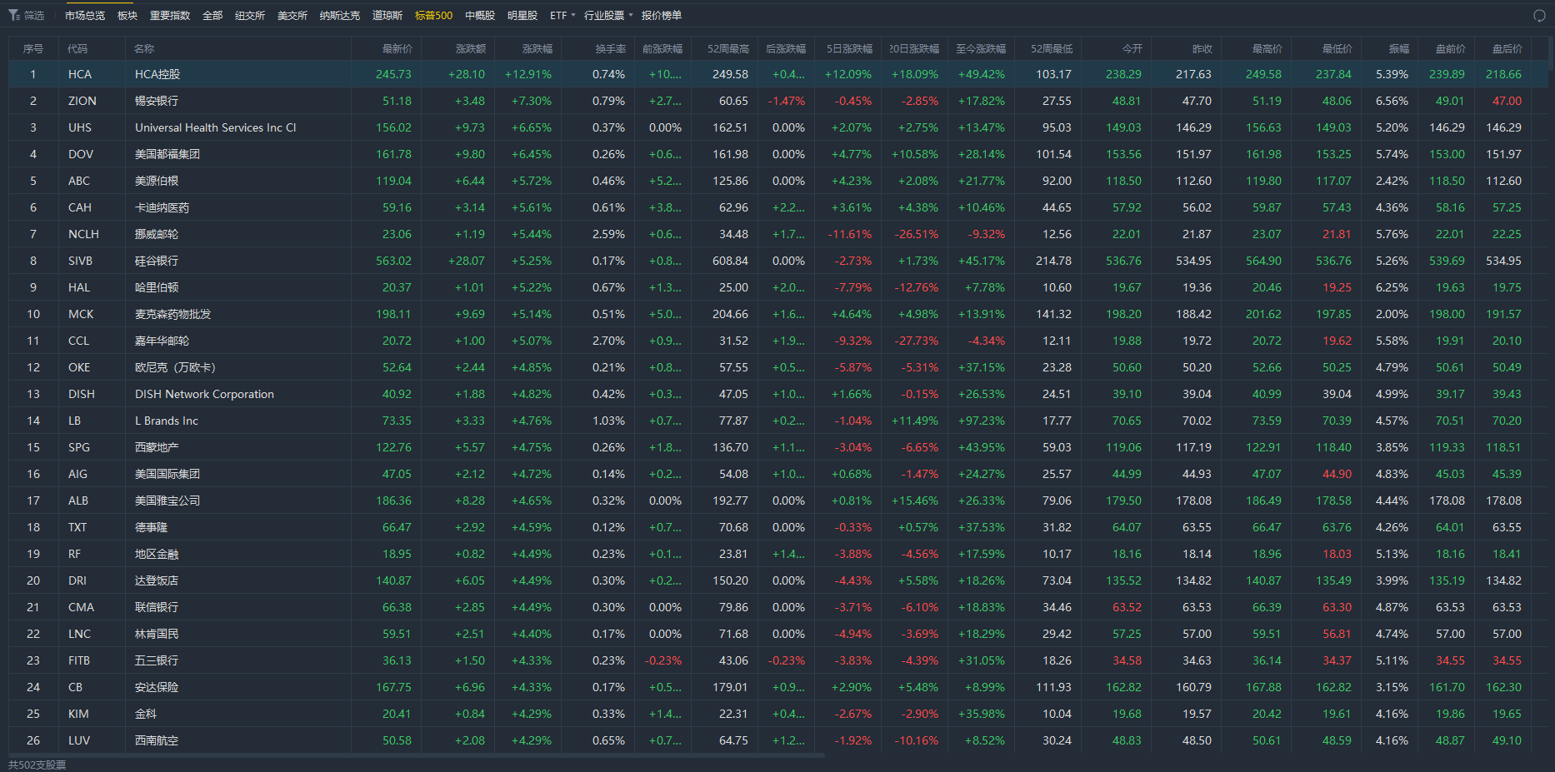The height and width of the screenshot is (772, 1555).
Task: Sort by 盘前价 column header
Action: click(1451, 48)
